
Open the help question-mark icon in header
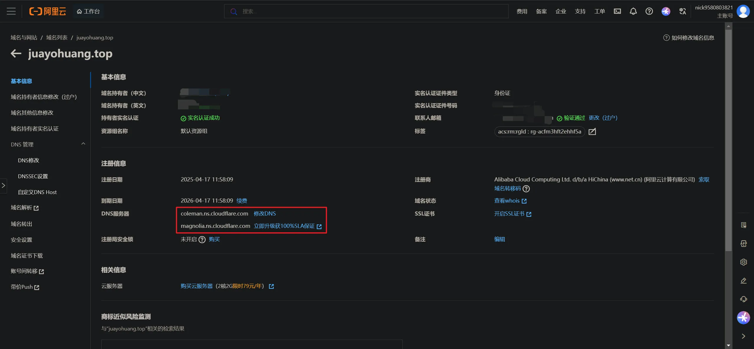coord(649,11)
